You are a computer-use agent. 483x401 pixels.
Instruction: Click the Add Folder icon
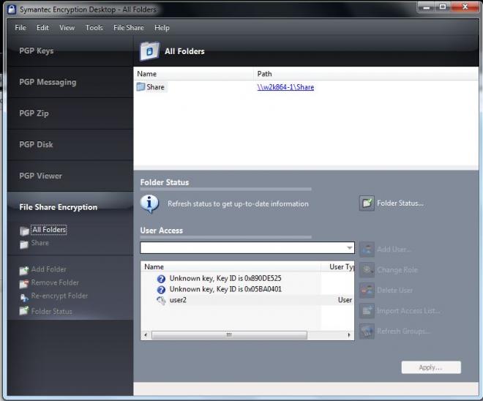24,271
